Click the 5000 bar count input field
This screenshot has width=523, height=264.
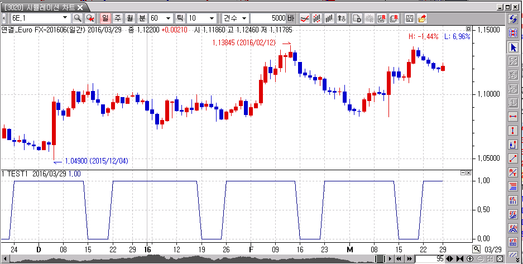[x=268, y=18]
